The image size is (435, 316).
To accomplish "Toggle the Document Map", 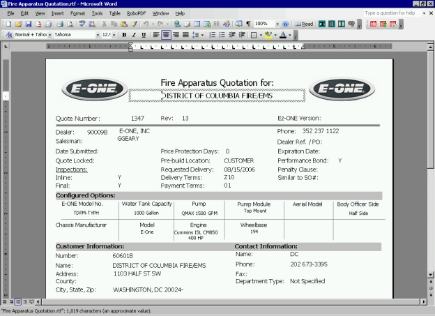I will pyautogui.click(x=238, y=24).
